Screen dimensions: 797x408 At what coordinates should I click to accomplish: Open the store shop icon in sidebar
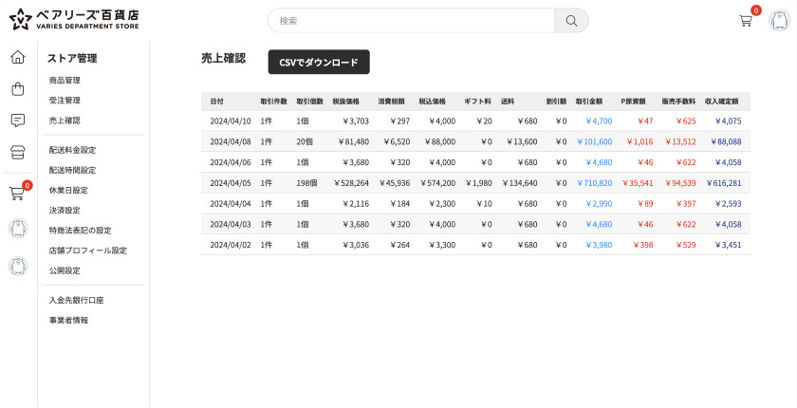tap(18, 152)
